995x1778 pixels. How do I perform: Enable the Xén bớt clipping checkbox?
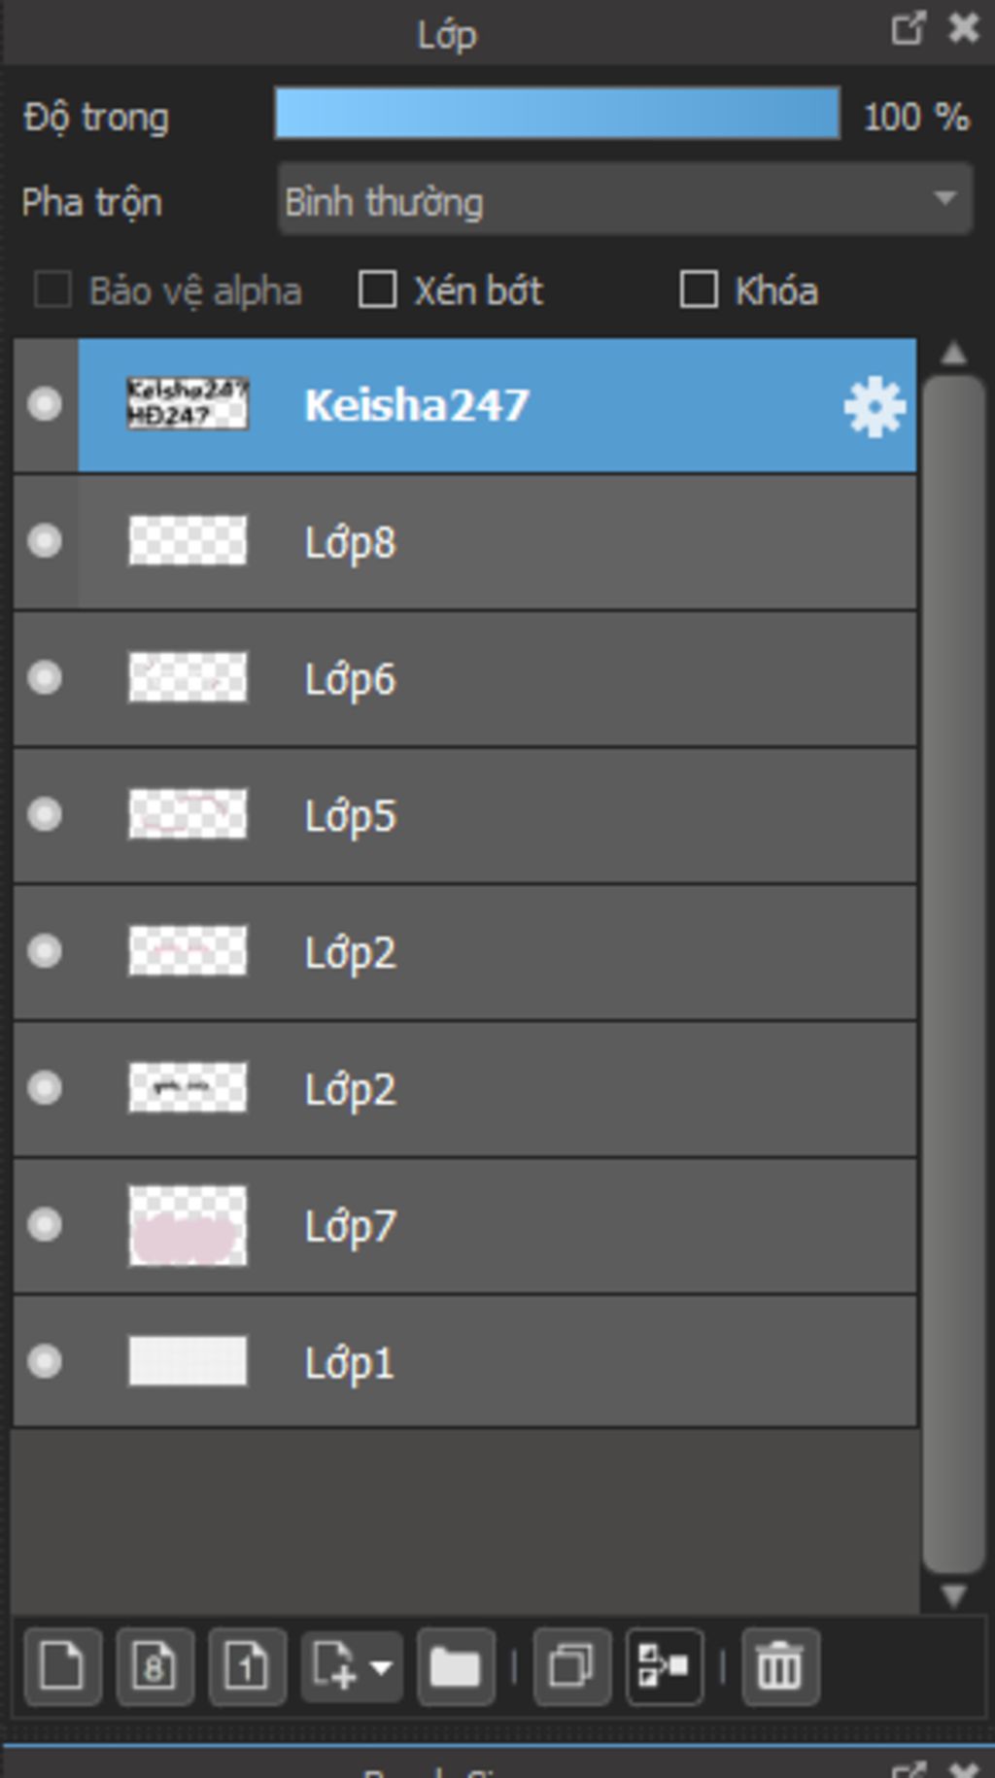(378, 290)
